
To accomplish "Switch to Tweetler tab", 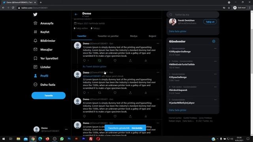I will pos(82,36).
